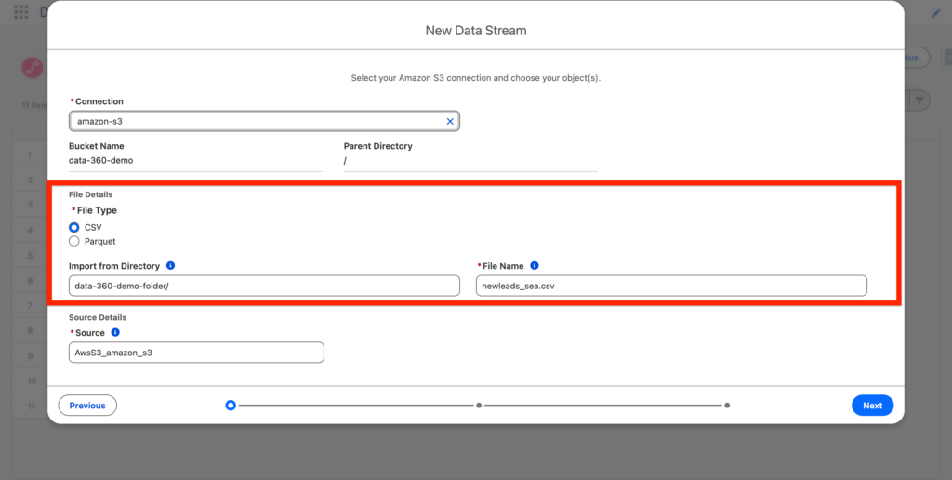Viewport: 952px width, 480px height.
Task: Go back with Previous button
Action: click(x=87, y=406)
